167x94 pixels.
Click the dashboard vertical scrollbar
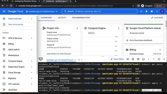166,24
